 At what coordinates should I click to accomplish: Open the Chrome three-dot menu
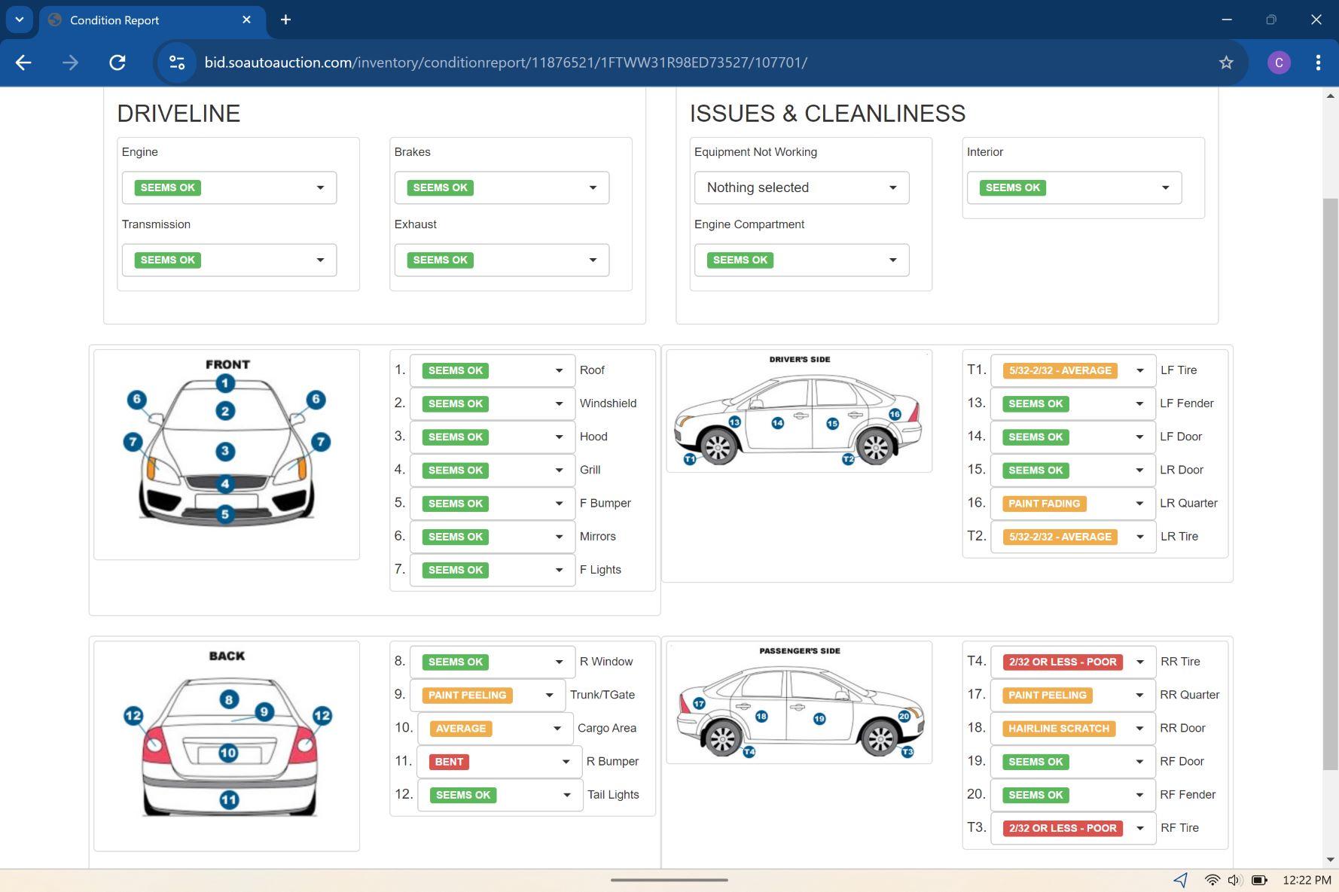[x=1318, y=62]
